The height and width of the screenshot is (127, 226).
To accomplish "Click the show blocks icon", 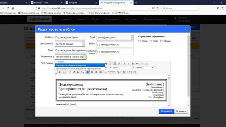I will 135,72.
